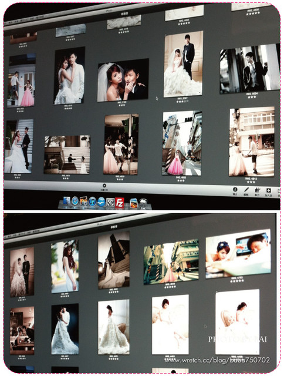Click star rating under the black-and-white groom photo
This screenshot has width=284, height=376.
pos(252,97)
